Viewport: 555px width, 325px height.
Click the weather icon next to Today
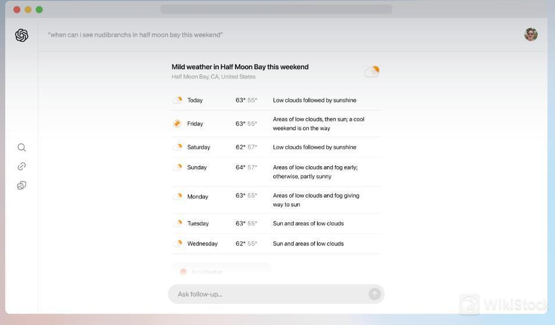[x=177, y=100]
